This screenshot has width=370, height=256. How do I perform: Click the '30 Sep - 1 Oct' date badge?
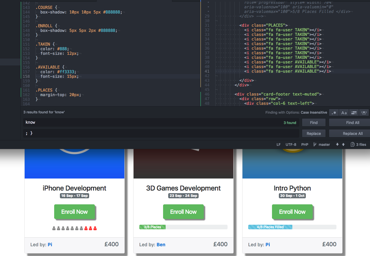[x=292, y=196]
